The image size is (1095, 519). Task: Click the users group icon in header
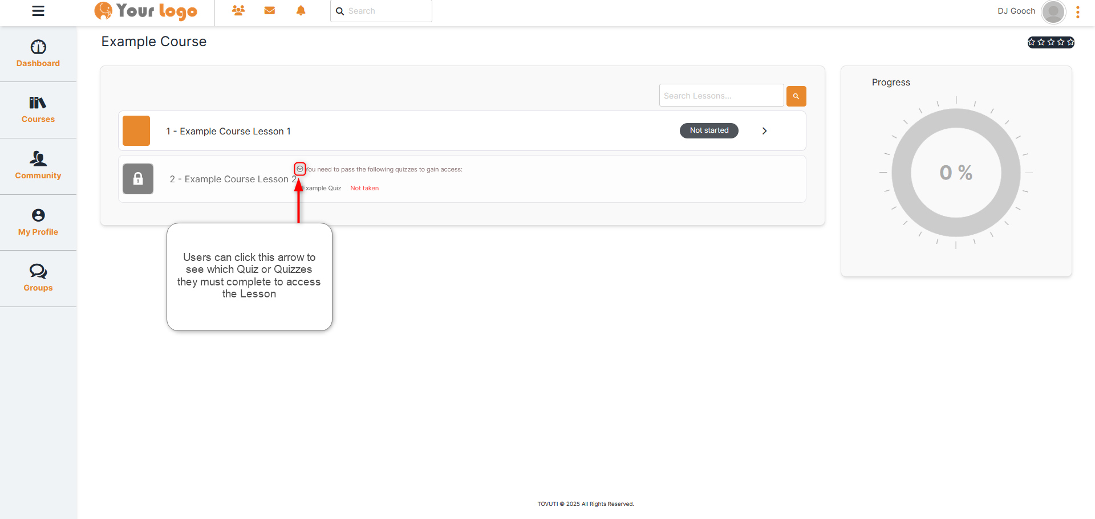(x=238, y=11)
